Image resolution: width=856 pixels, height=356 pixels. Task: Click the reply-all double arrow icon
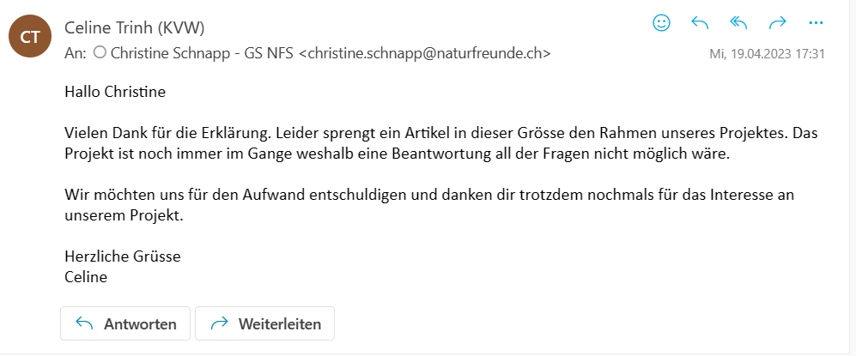coord(738,23)
